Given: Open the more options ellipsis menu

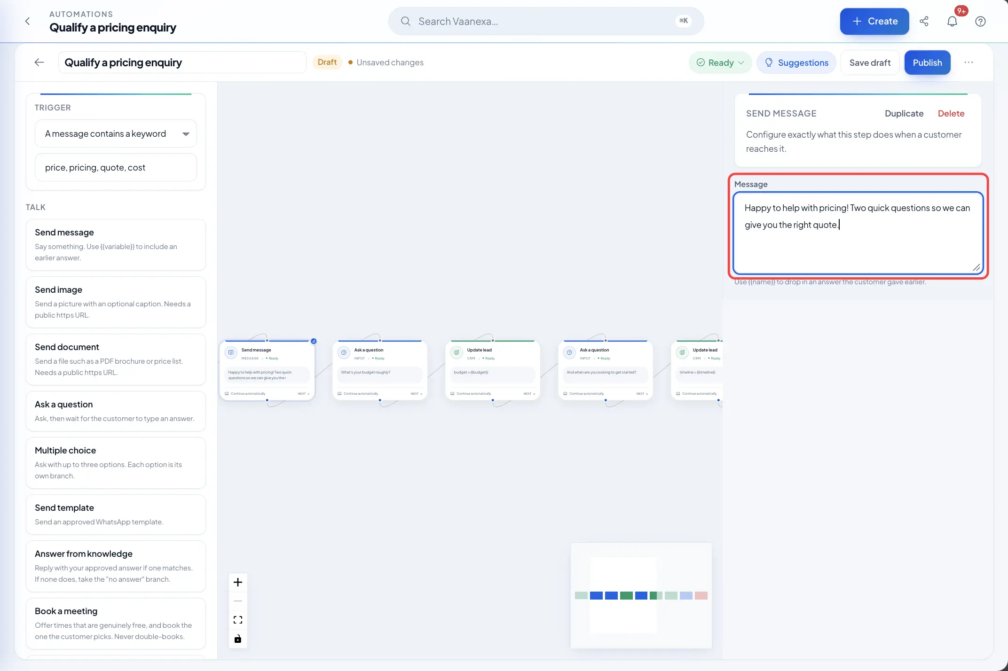Looking at the screenshot, I should tap(969, 62).
